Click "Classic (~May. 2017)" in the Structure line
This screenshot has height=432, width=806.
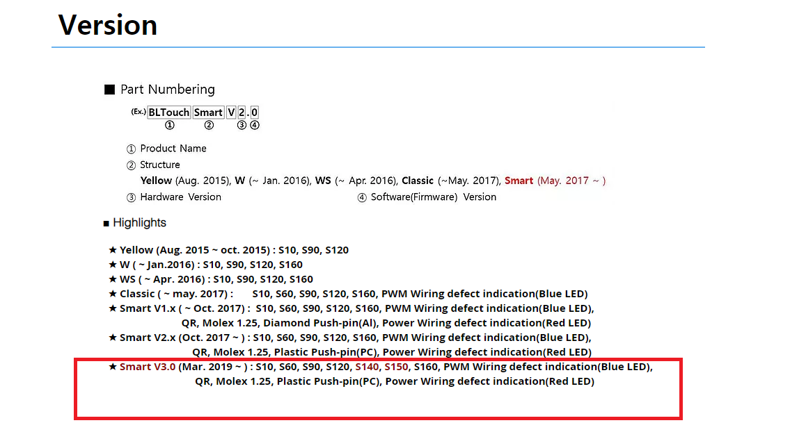click(450, 181)
